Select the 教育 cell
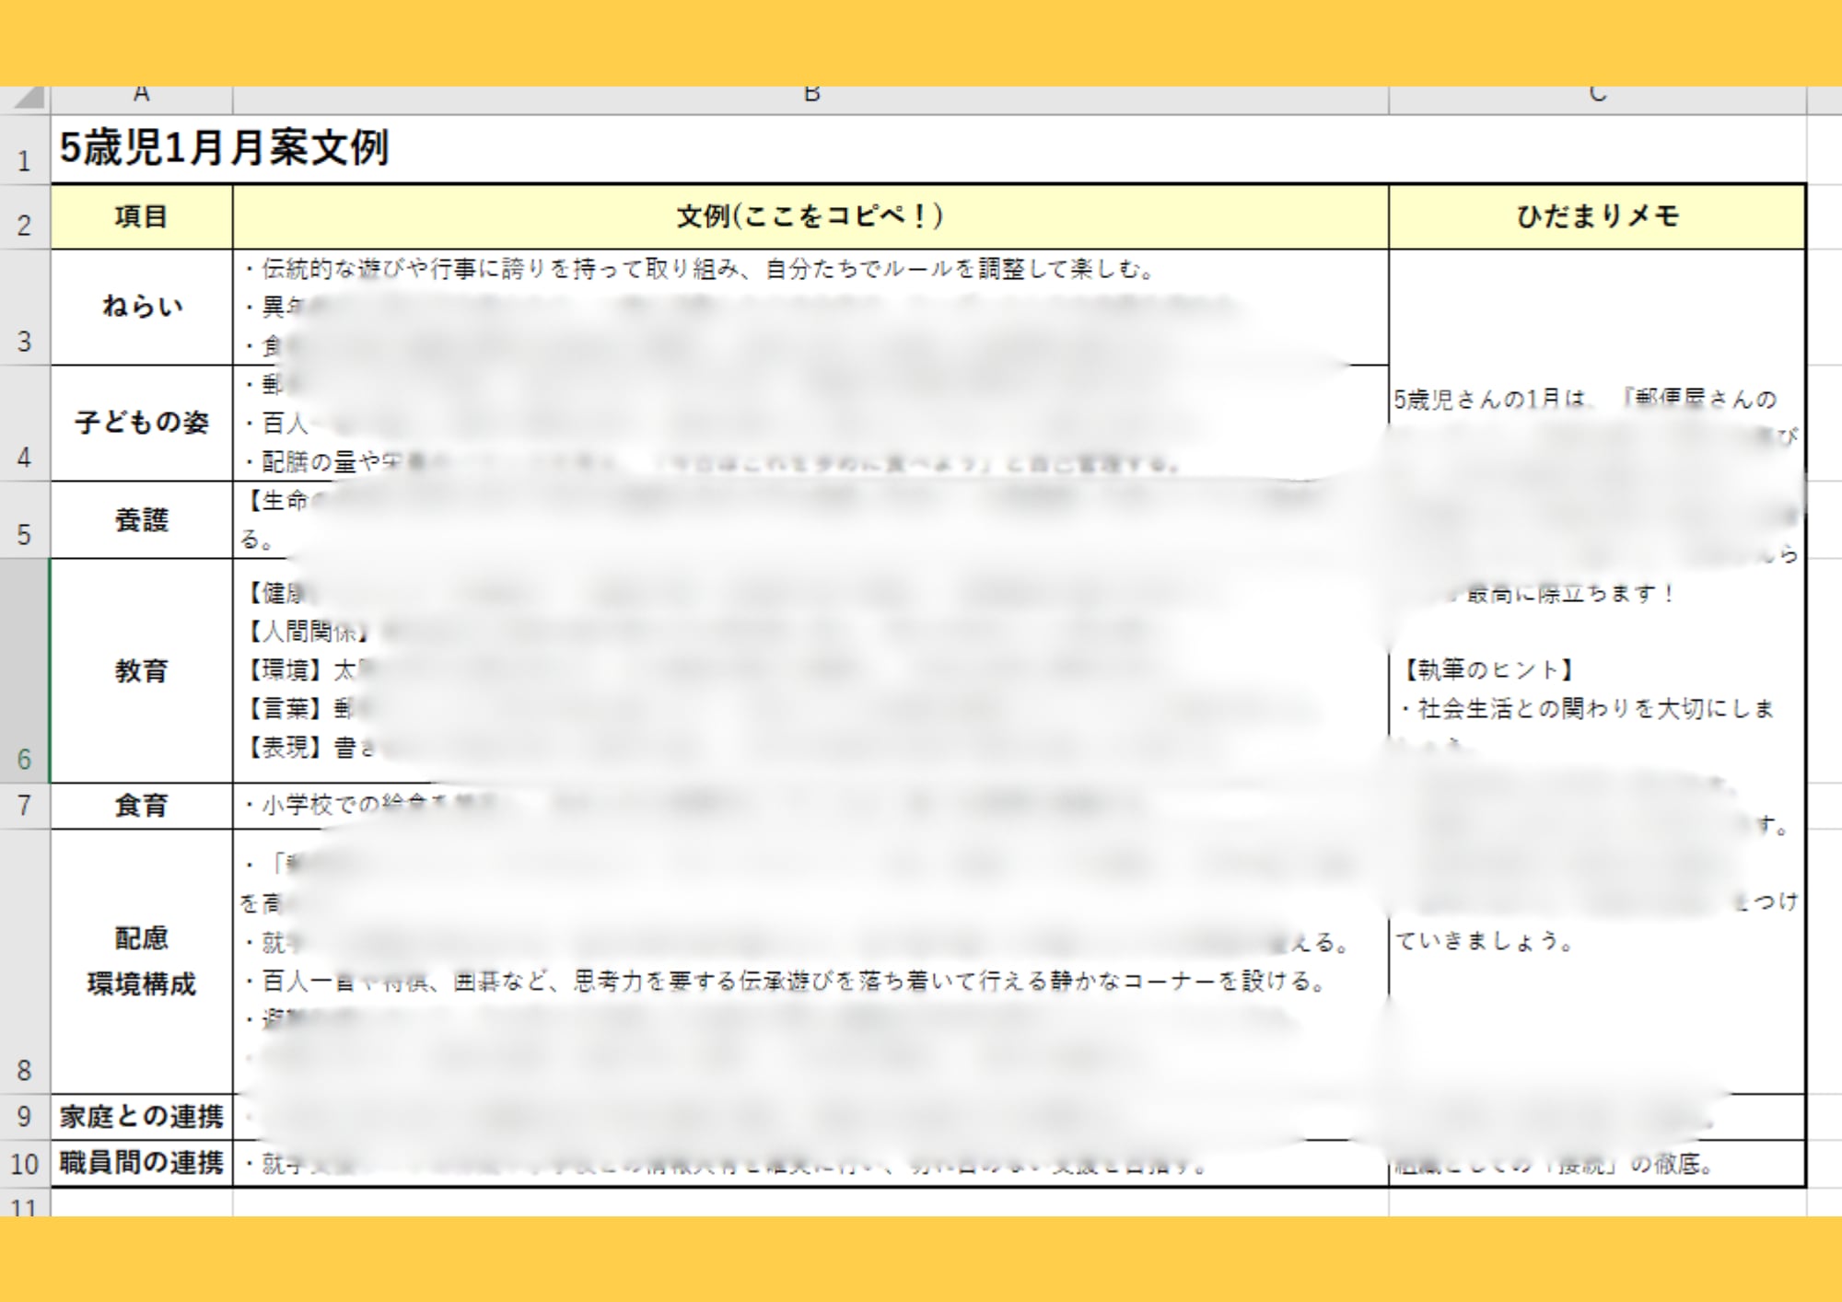This screenshot has width=1842, height=1302. pyautogui.click(x=141, y=670)
